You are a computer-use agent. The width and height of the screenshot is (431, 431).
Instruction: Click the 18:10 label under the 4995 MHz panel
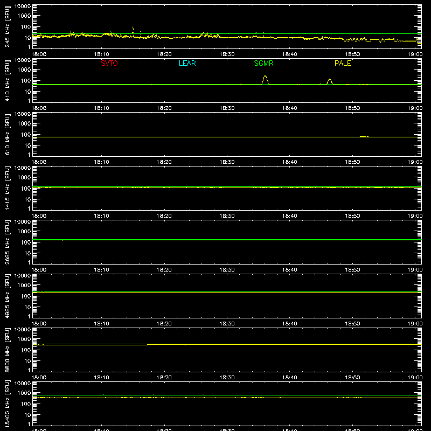(102, 324)
